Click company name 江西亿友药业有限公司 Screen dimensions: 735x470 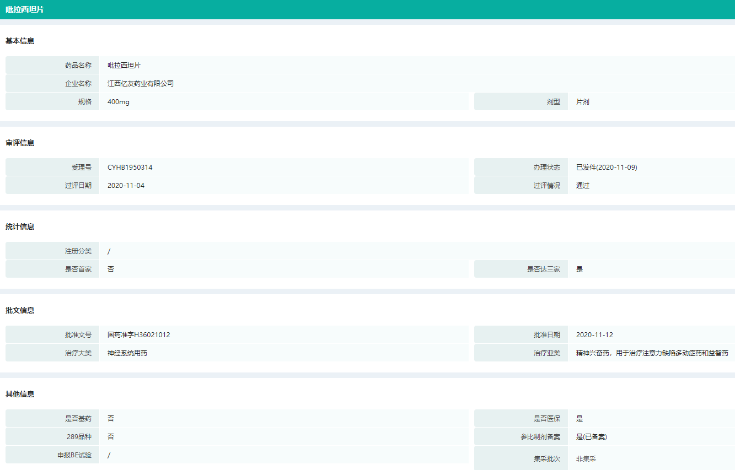141,84
